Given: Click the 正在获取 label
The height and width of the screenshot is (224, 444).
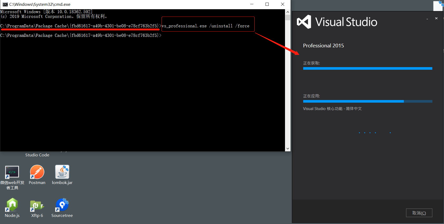Looking at the screenshot, I should point(311,63).
